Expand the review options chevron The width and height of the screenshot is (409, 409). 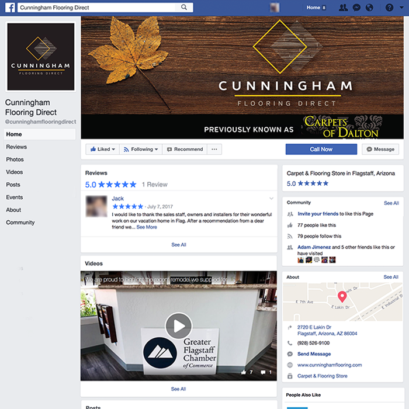click(x=271, y=199)
